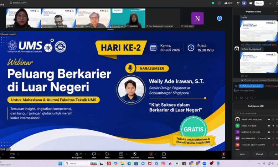278x167 pixels.
Task: Select participant Teknik UMS (Host, me)
Action: pos(256,119)
